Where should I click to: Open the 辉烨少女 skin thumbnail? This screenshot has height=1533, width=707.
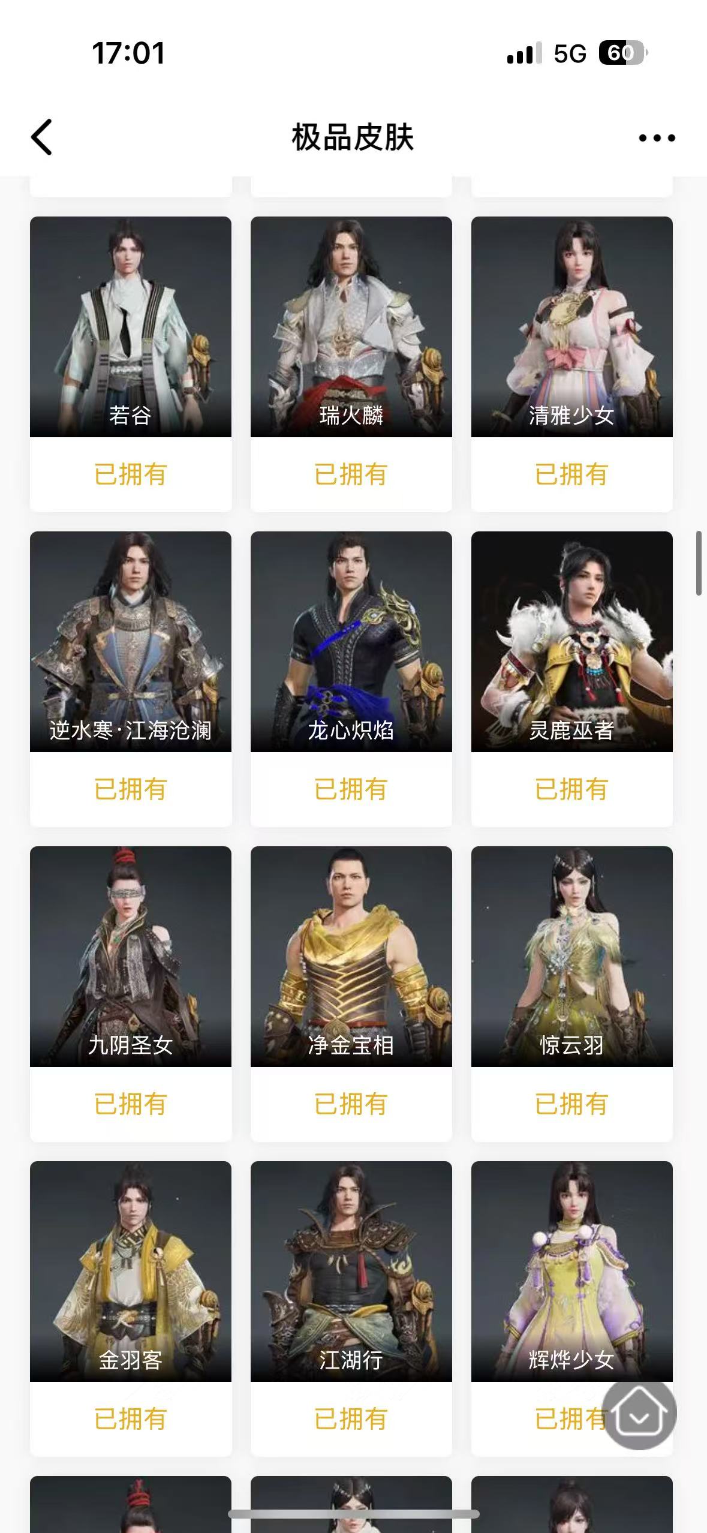click(572, 1272)
